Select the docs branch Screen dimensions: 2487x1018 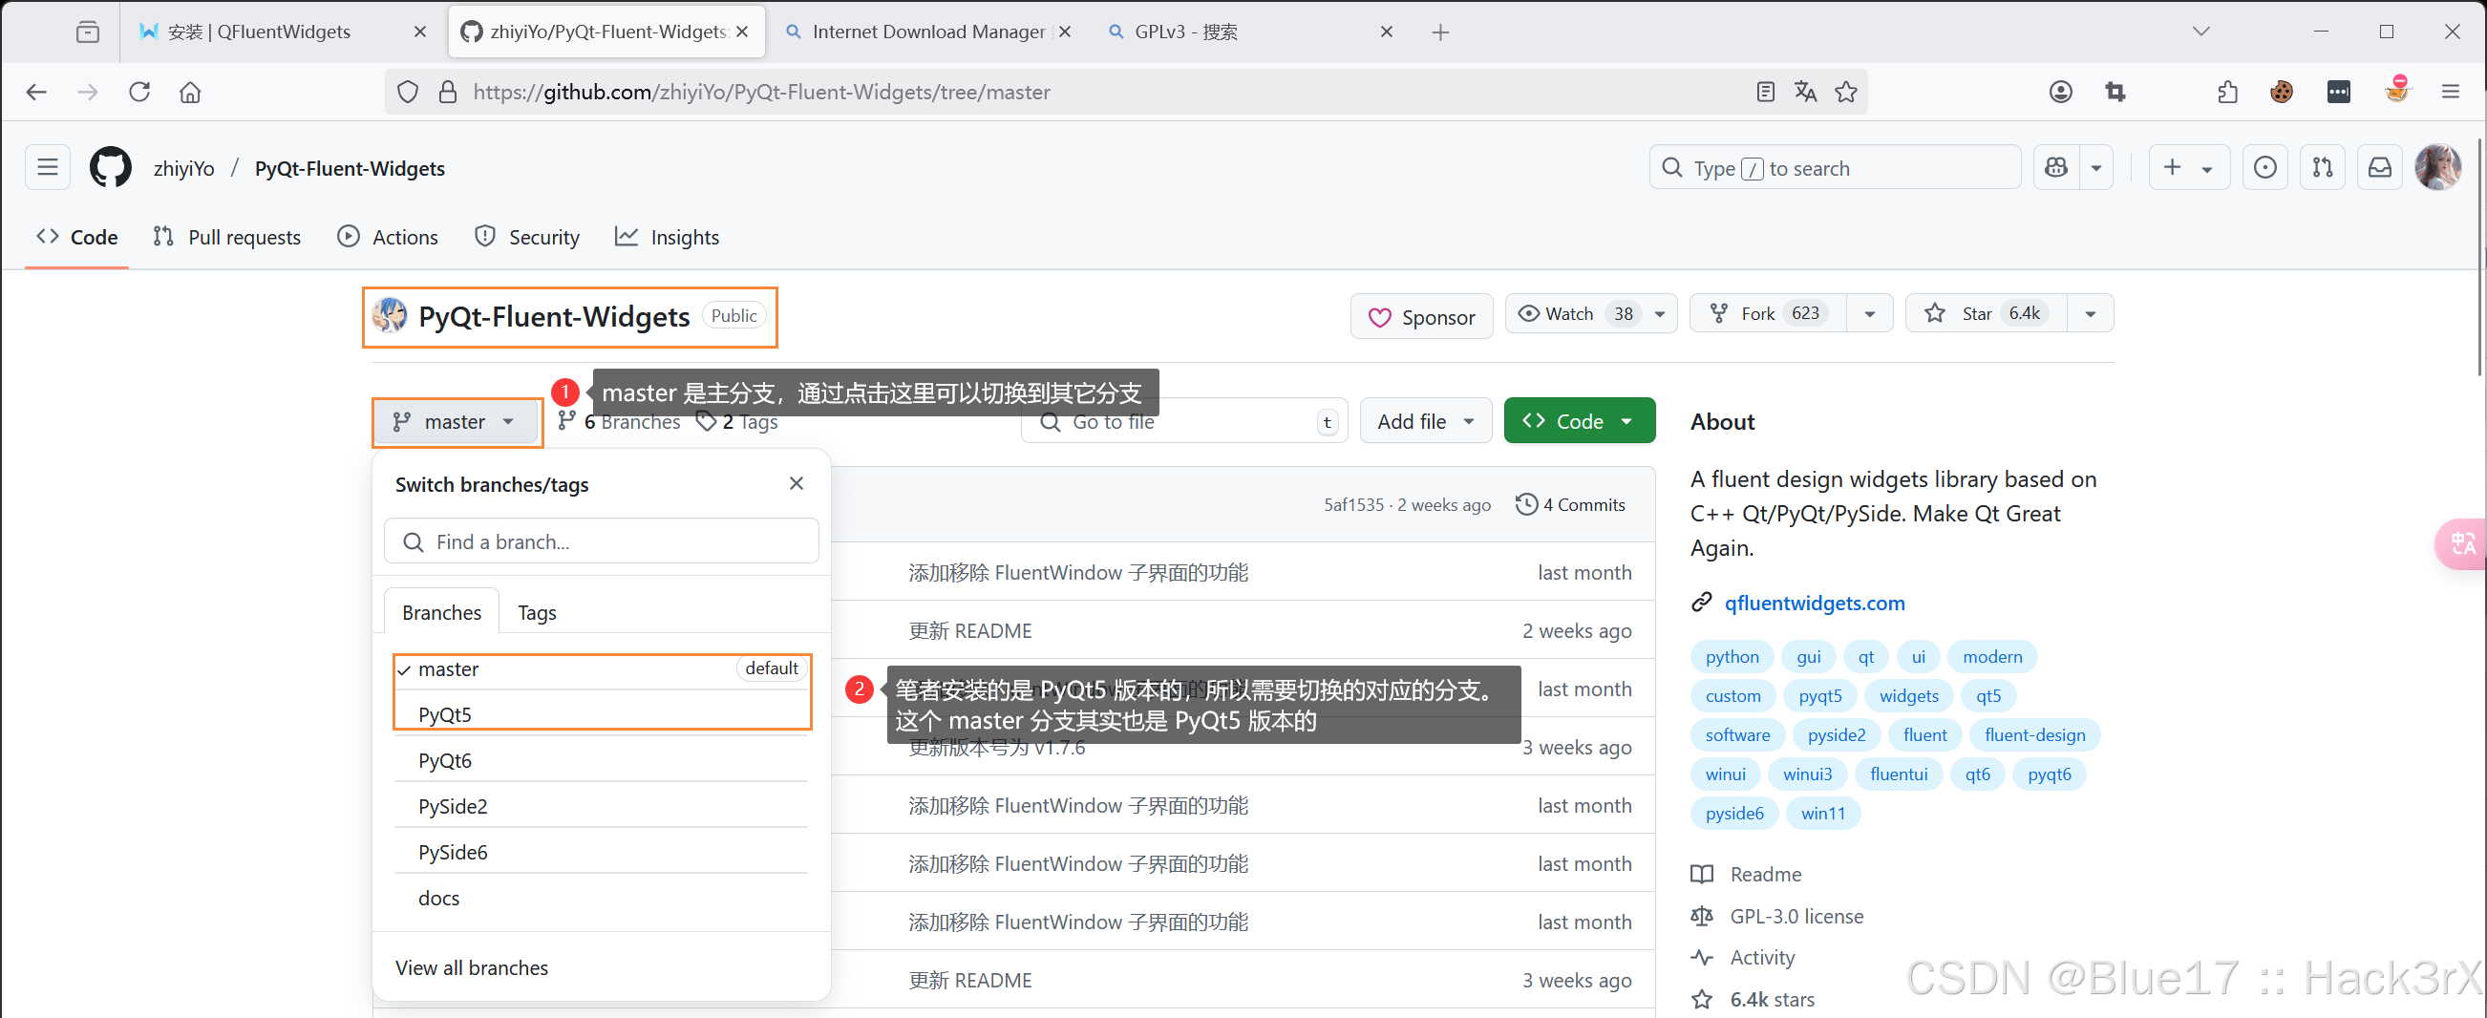pyautogui.click(x=601, y=898)
